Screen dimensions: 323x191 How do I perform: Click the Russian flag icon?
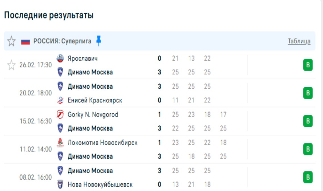(x=26, y=42)
